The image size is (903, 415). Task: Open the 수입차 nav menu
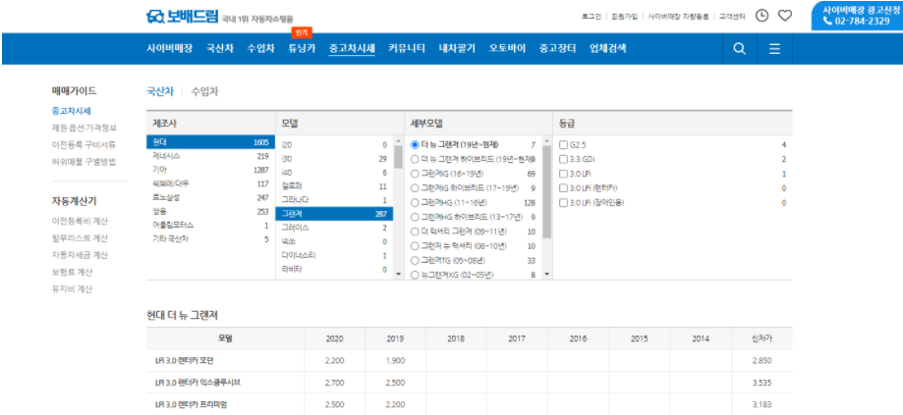[261, 49]
